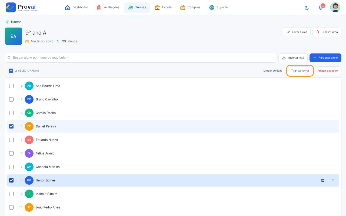Check the box for Isabela Ribeiro

(x=11, y=194)
